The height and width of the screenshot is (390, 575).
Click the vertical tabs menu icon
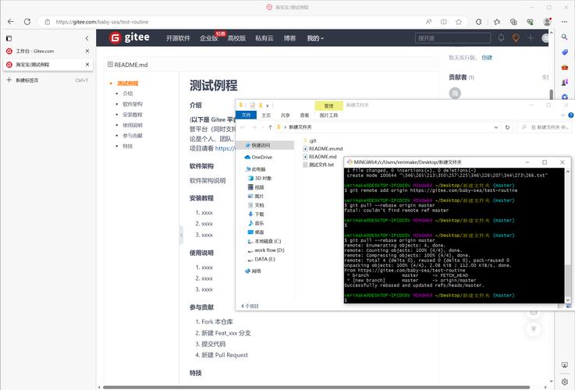click(9, 38)
